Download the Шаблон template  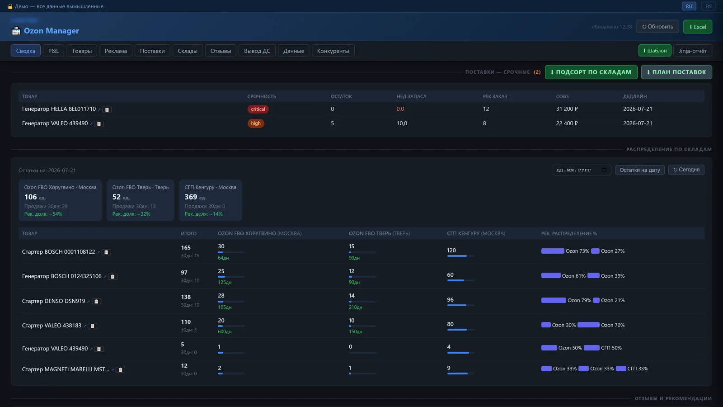[x=655, y=51]
